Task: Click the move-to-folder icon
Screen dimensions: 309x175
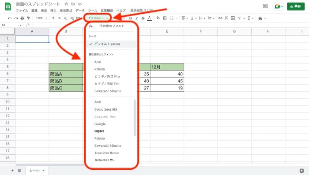Action: [73, 4]
